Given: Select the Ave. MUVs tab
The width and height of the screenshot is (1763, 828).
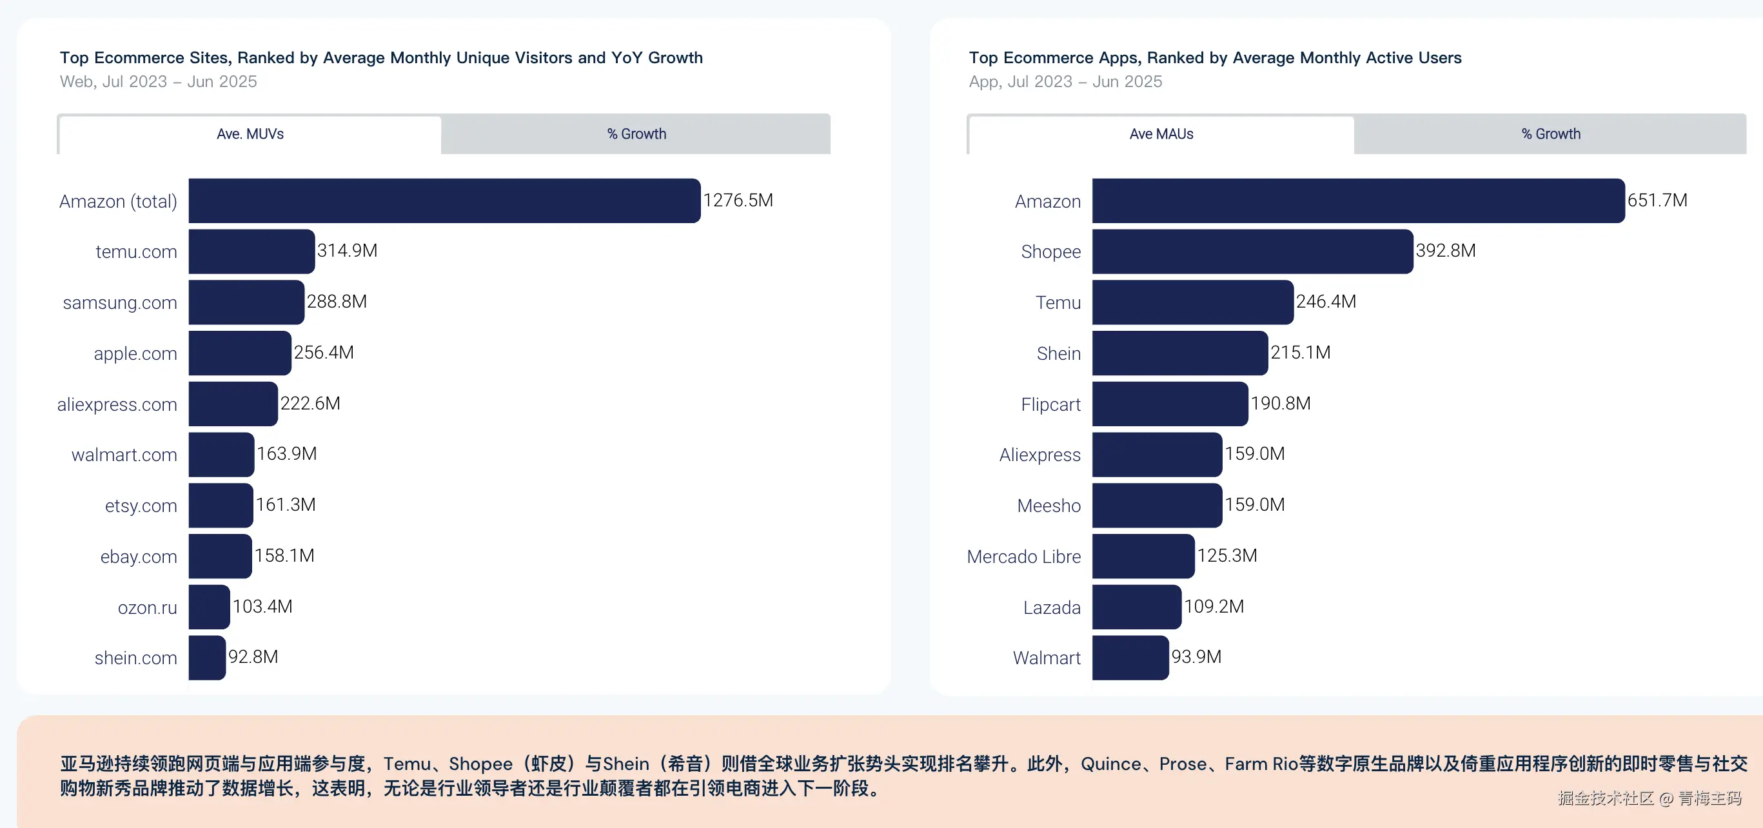Looking at the screenshot, I should [x=250, y=134].
